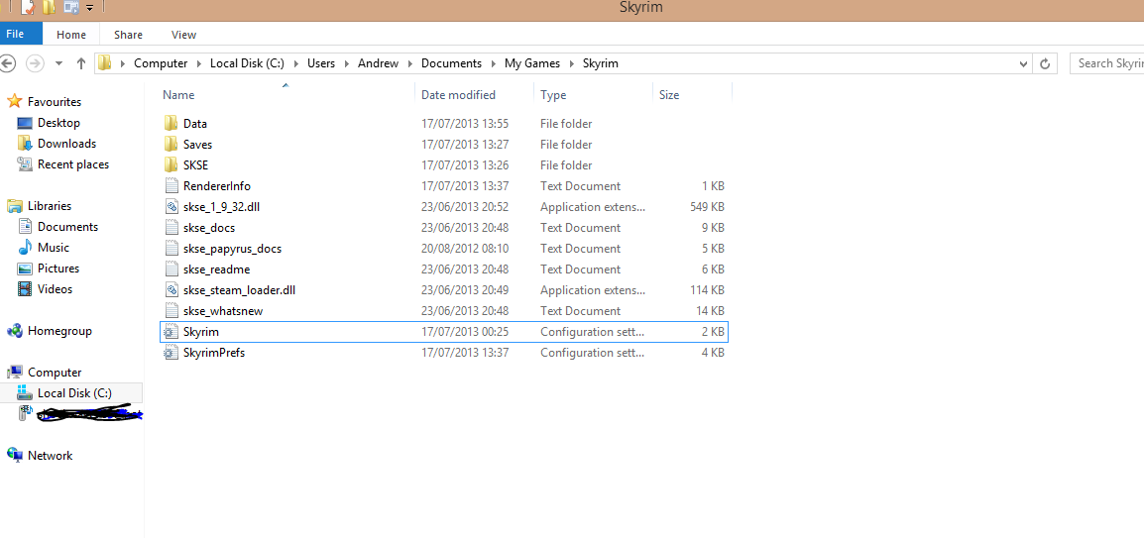
Task: Go up one folder level arrow
Action: pyautogui.click(x=81, y=63)
